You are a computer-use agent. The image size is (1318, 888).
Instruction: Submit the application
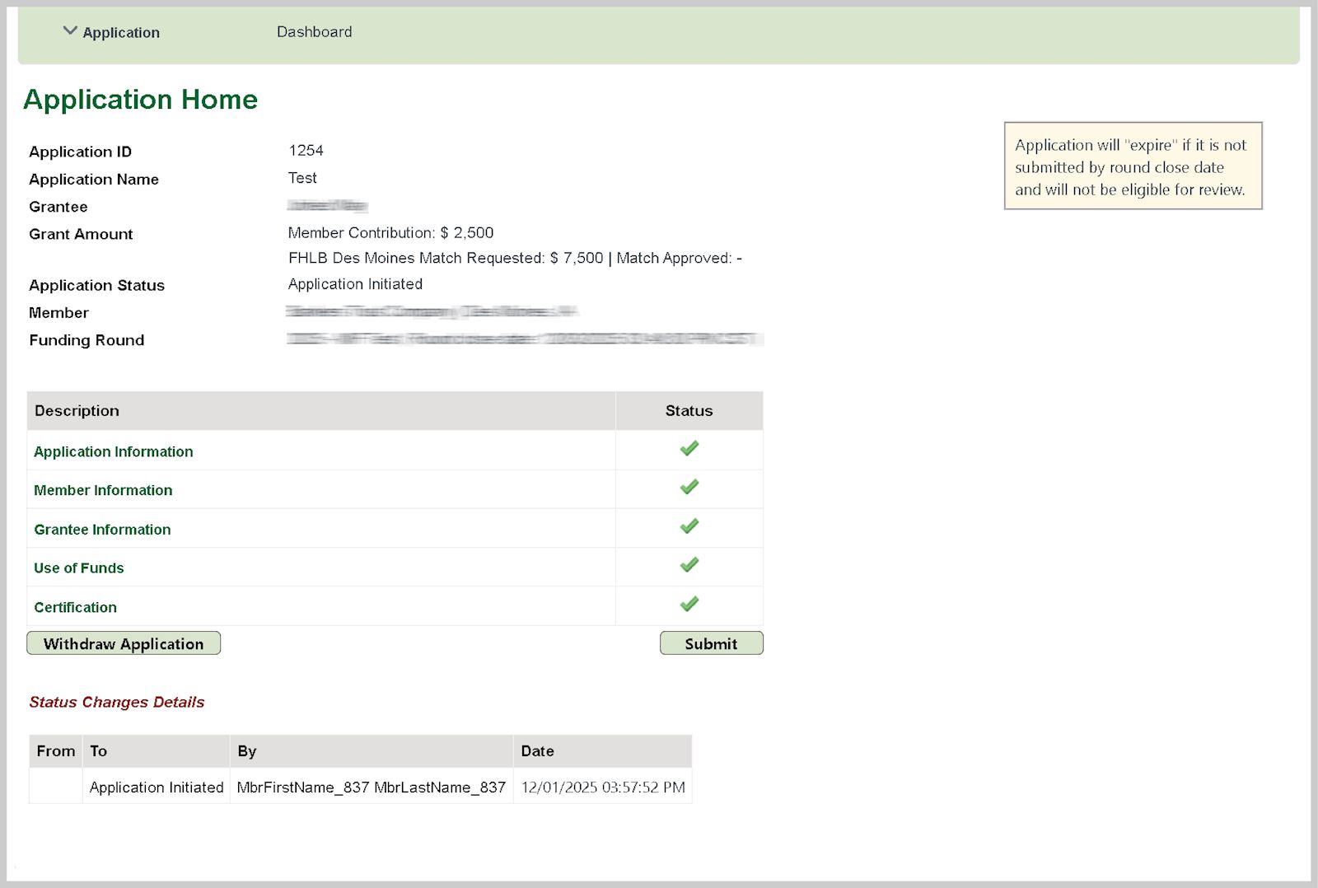click(711, 643)
